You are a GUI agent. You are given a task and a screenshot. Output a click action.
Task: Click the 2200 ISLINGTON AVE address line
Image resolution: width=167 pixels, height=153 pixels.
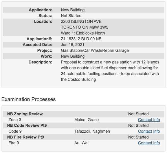81,21
